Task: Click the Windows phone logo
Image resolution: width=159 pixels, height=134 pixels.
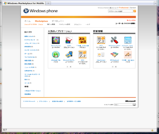Action: pyautogui.click(x=40, y=11)
